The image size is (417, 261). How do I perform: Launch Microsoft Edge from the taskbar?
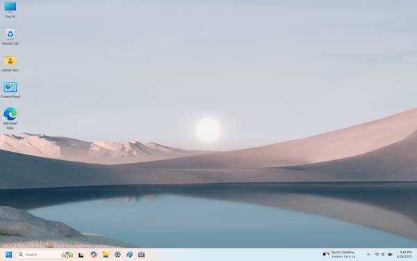[x=129, y=255]
